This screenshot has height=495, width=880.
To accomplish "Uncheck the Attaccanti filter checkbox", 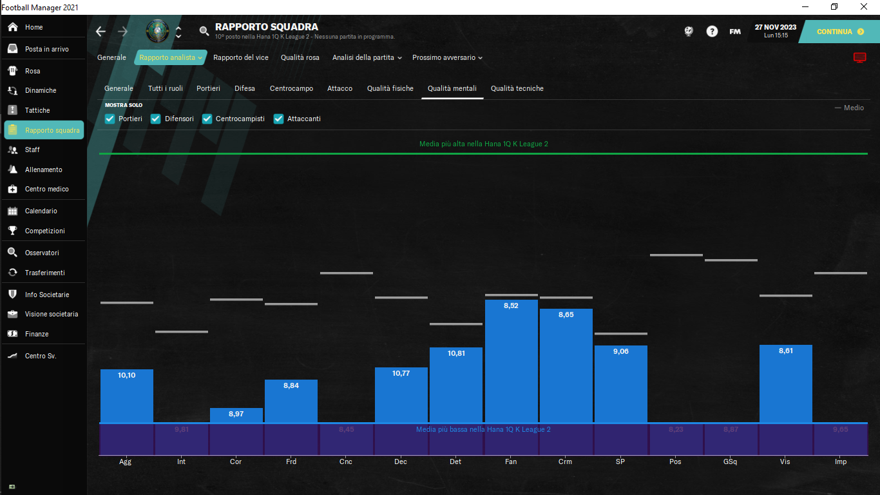I will (x=278, y=119).
